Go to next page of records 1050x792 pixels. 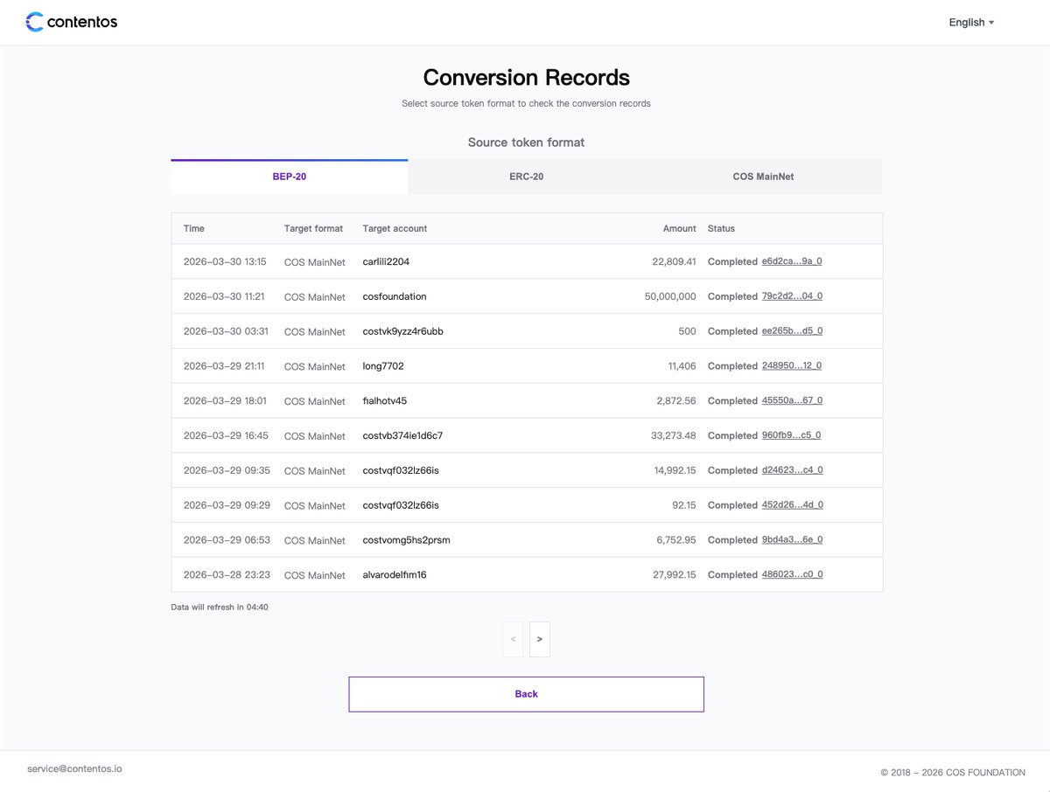click(x=540, y=639)
